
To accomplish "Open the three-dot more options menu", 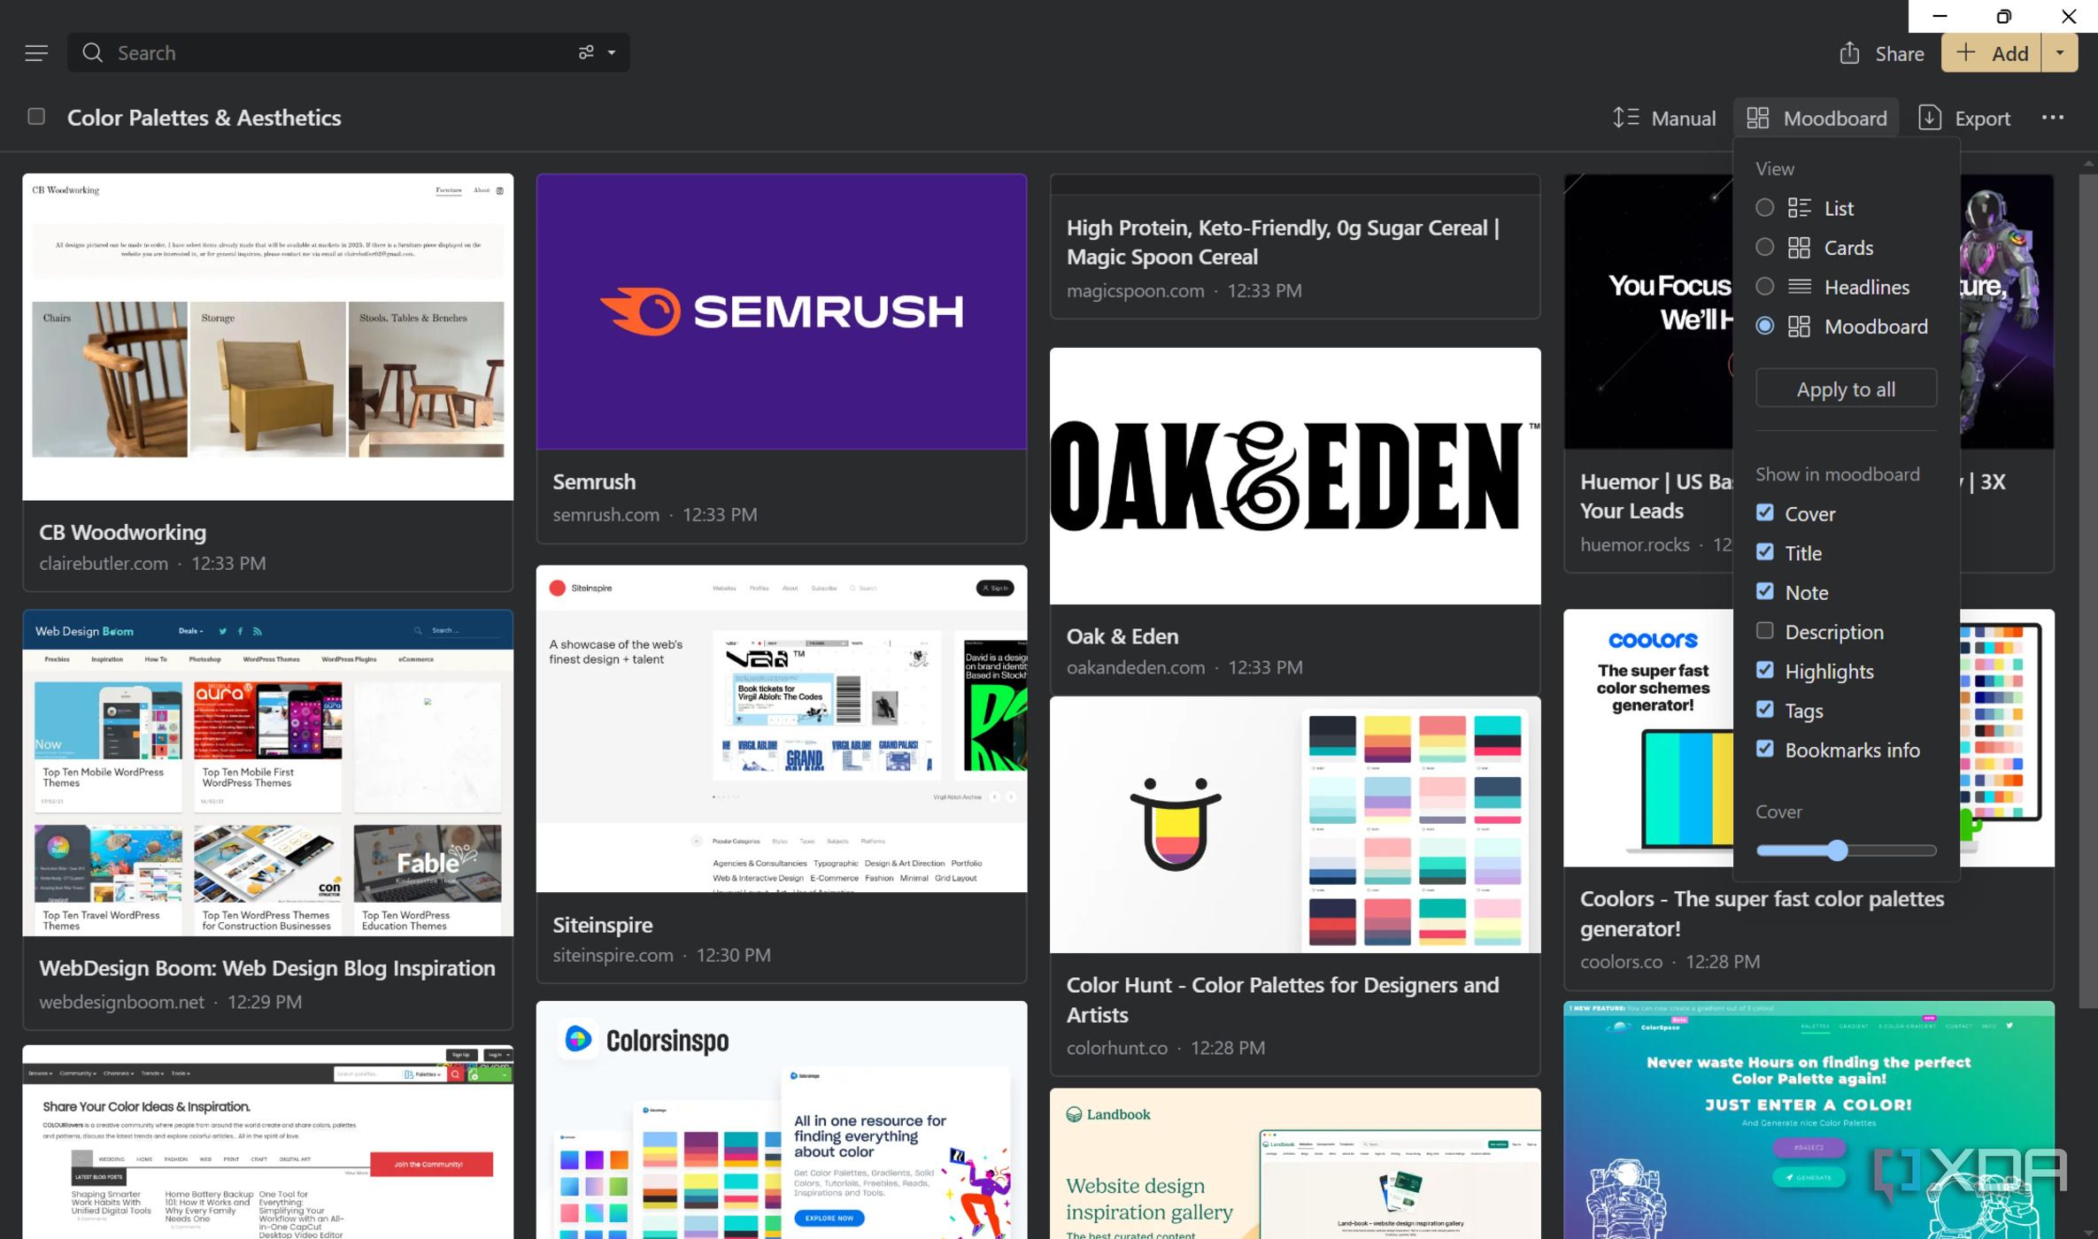I will point(2053,118).
